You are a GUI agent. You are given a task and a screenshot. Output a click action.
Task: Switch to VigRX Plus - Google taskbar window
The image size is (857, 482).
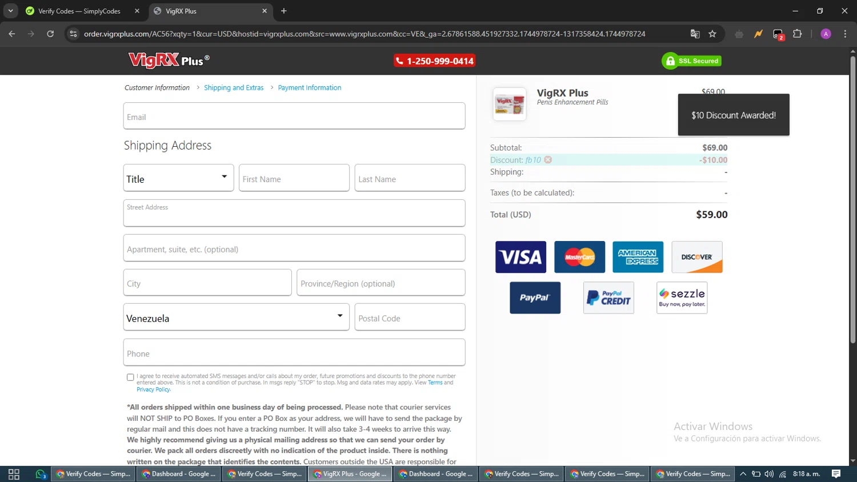[350, 474]
